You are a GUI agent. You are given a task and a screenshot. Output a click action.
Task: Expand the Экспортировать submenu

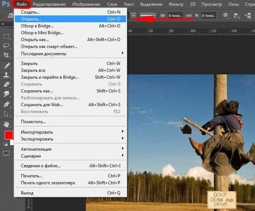coord(71,139)
